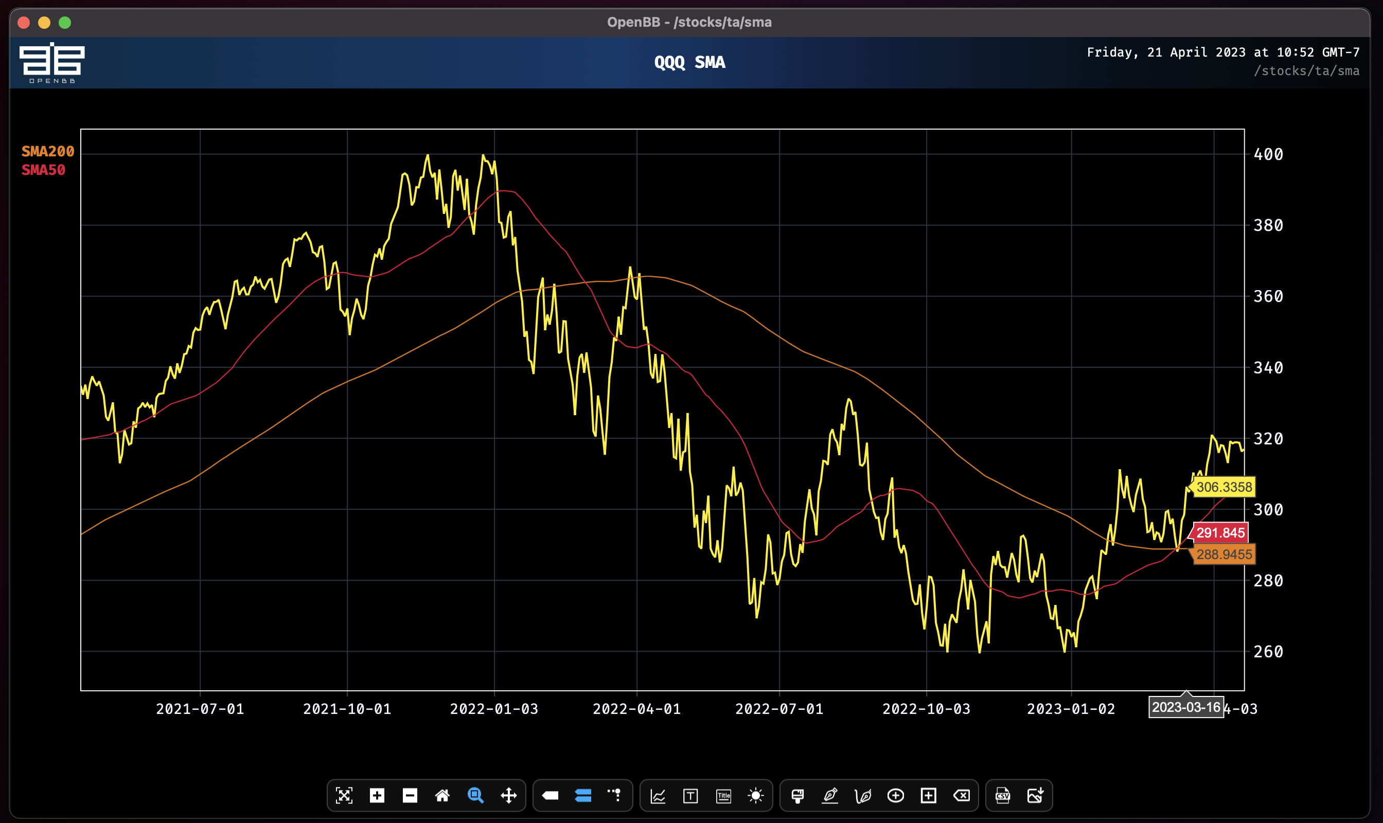Zoom in with the plus icon

377,796
